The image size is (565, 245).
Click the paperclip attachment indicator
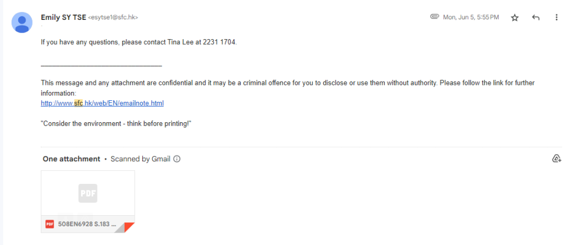(434, 17)
